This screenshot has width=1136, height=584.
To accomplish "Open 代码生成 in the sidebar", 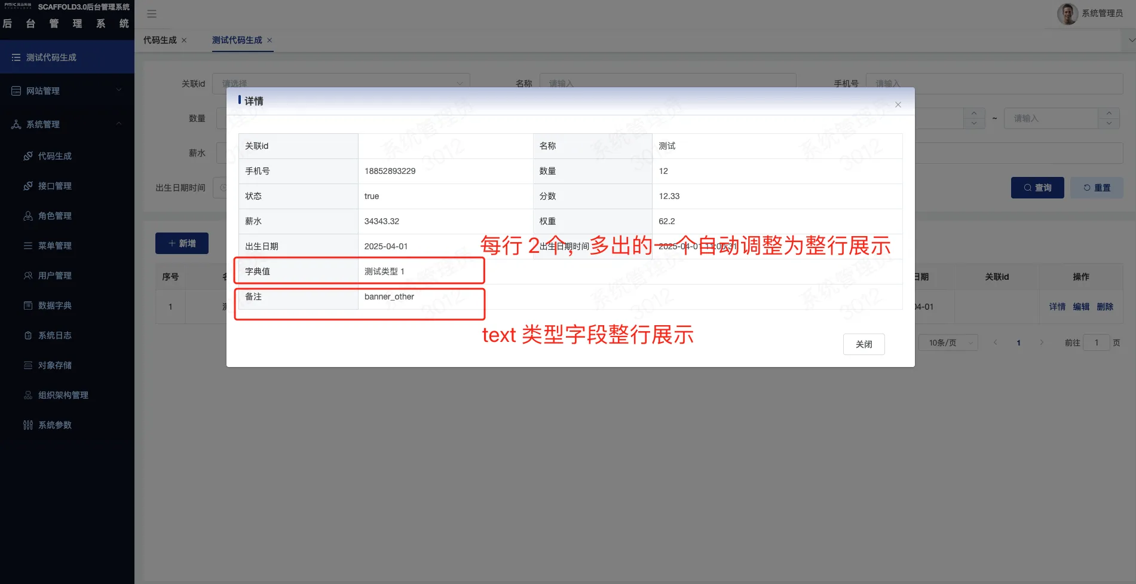I will coord(67,156).
